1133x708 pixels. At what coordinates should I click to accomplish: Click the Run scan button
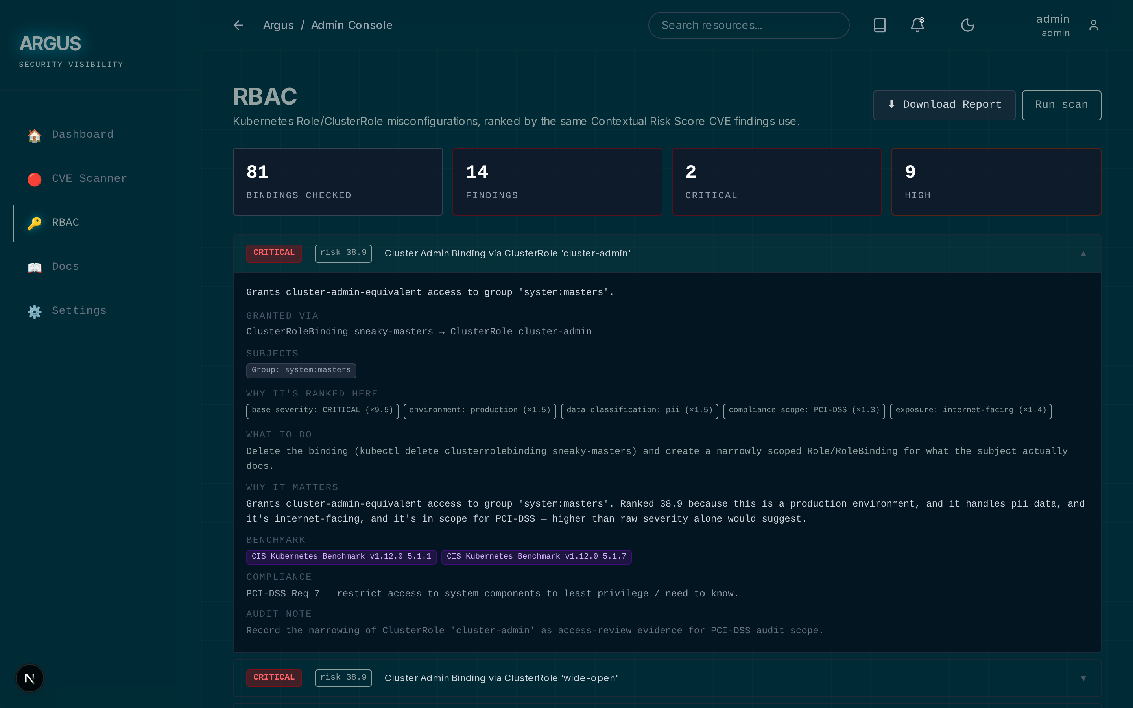[1061, 105]
